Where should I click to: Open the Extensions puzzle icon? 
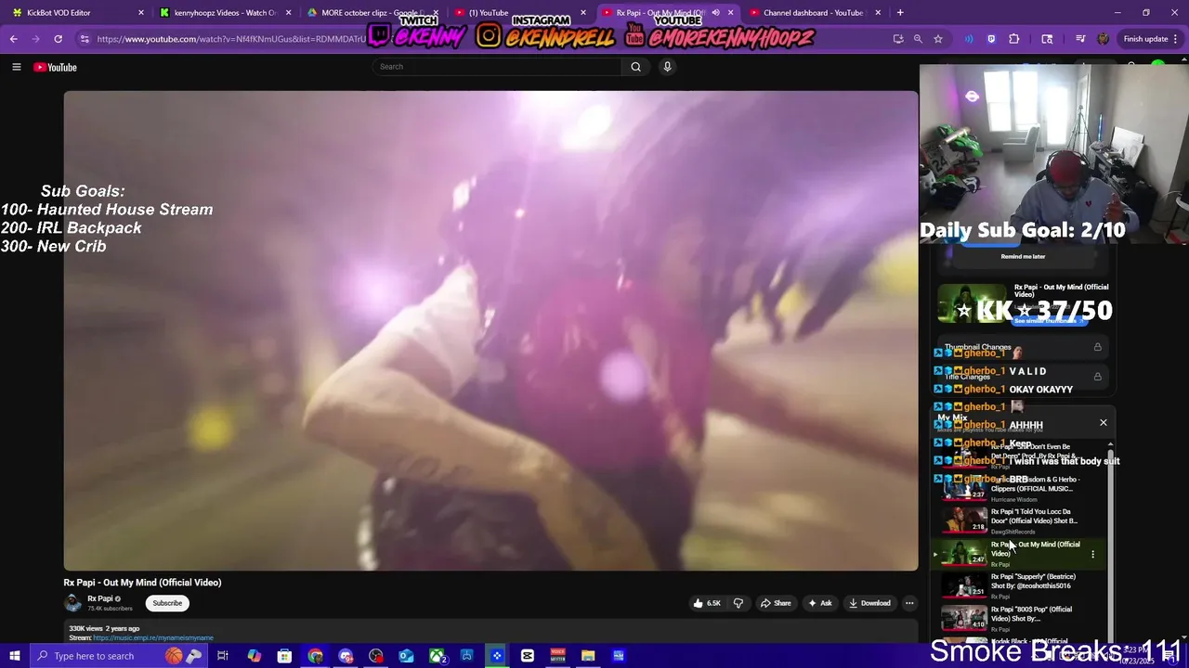pos(1013,39)
